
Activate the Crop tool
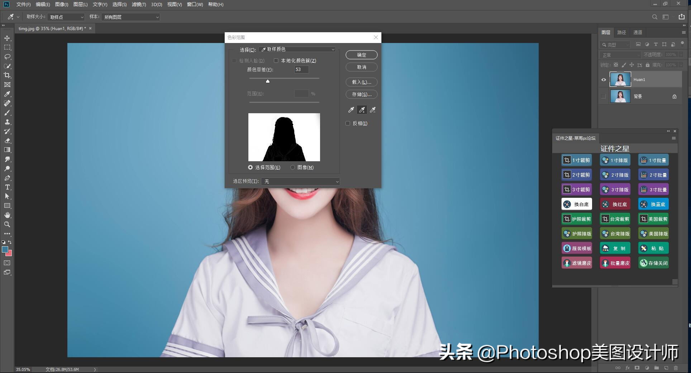click(7, 75)
